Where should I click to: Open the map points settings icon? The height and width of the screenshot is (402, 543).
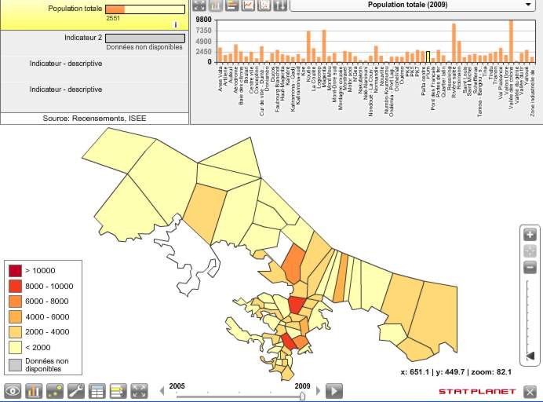(x=55, y=390)
